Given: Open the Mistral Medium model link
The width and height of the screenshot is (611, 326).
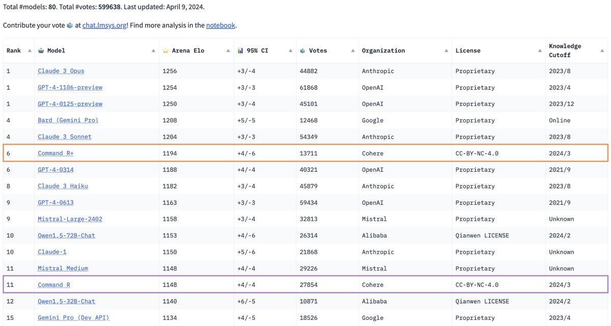Looking at the screenshot, I should pos(63,268).
